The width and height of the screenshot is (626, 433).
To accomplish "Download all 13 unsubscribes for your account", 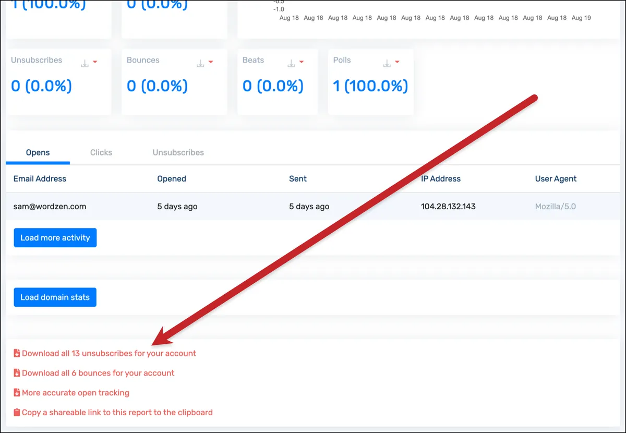I will tap(109, 353).
